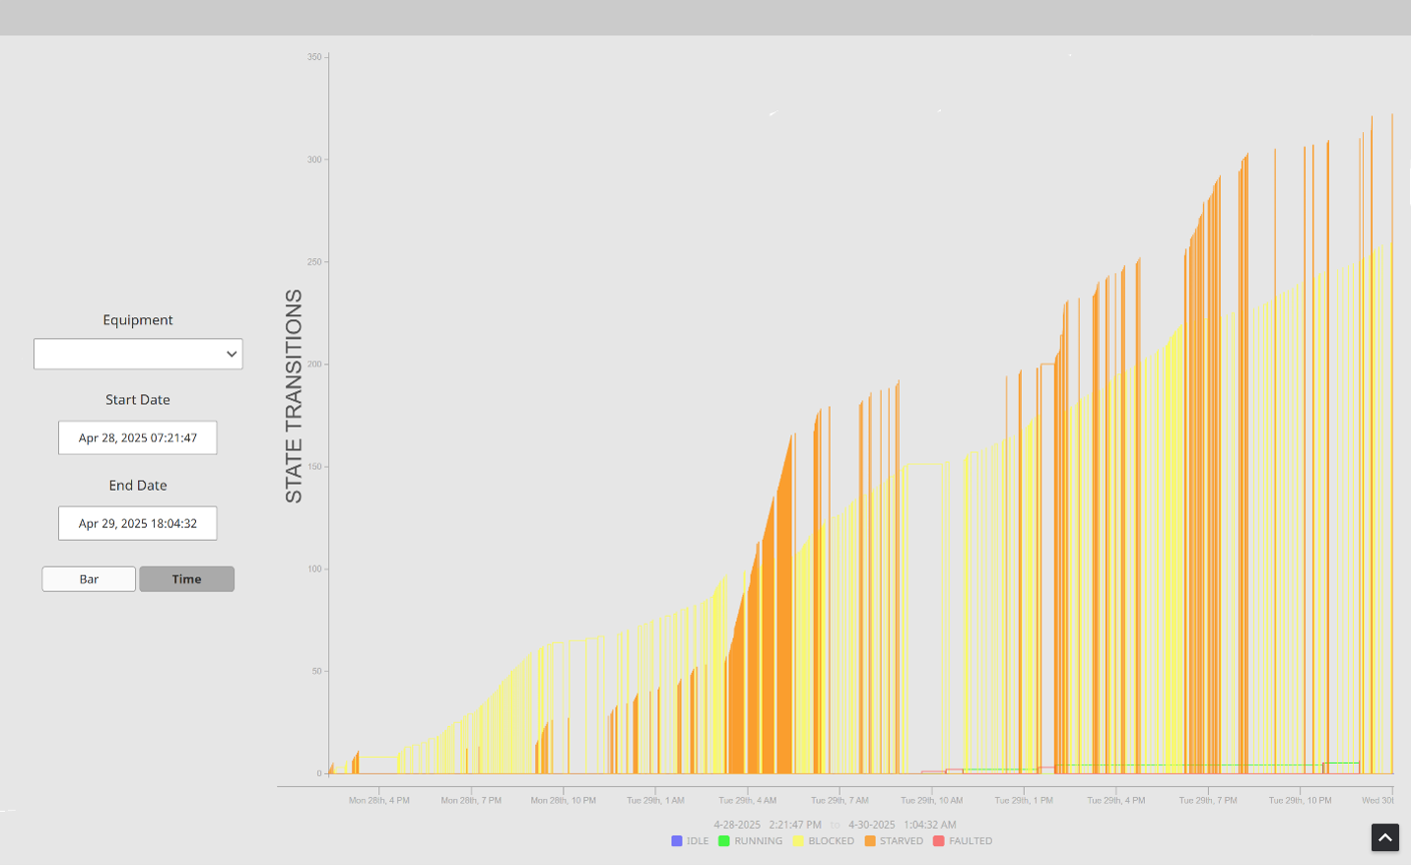Image resolution: width=1411 pixels, height=865 pixels.
Task: Click the Tue 29th, 1 AM tick label
Action: pyautogui.click(x=655, y=800)
